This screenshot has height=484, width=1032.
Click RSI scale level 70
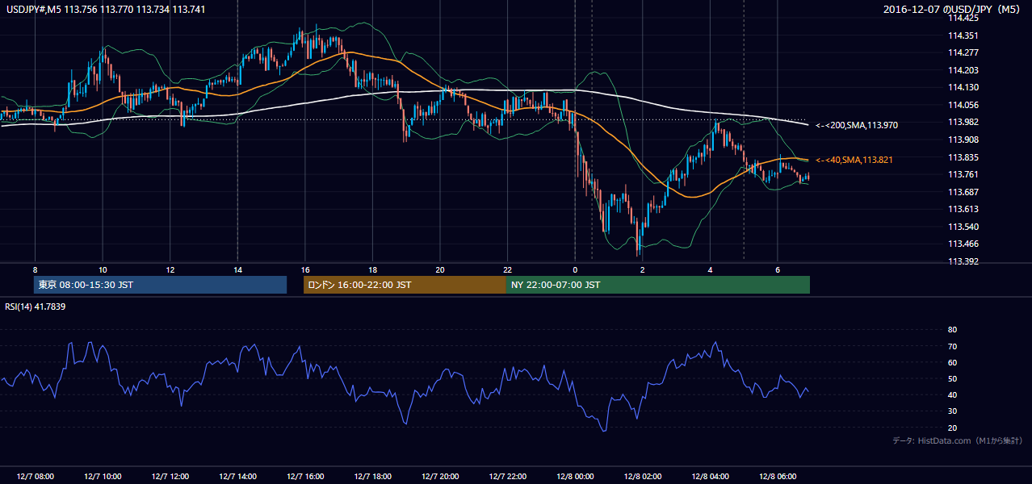(952, 346)
